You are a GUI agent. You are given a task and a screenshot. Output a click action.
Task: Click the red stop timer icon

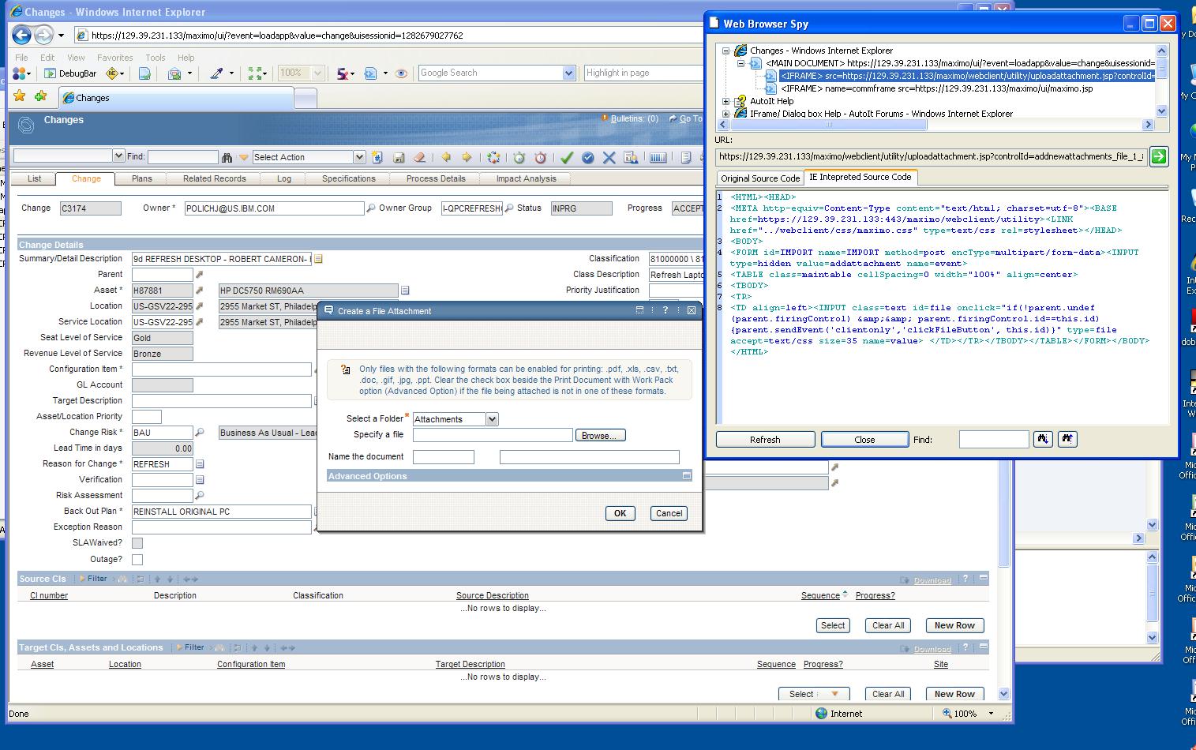[x=540, y=157]
